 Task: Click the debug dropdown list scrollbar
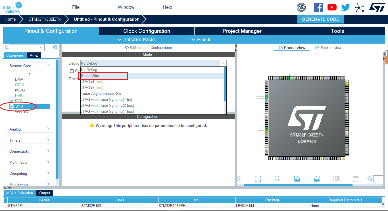coord(225,84)
